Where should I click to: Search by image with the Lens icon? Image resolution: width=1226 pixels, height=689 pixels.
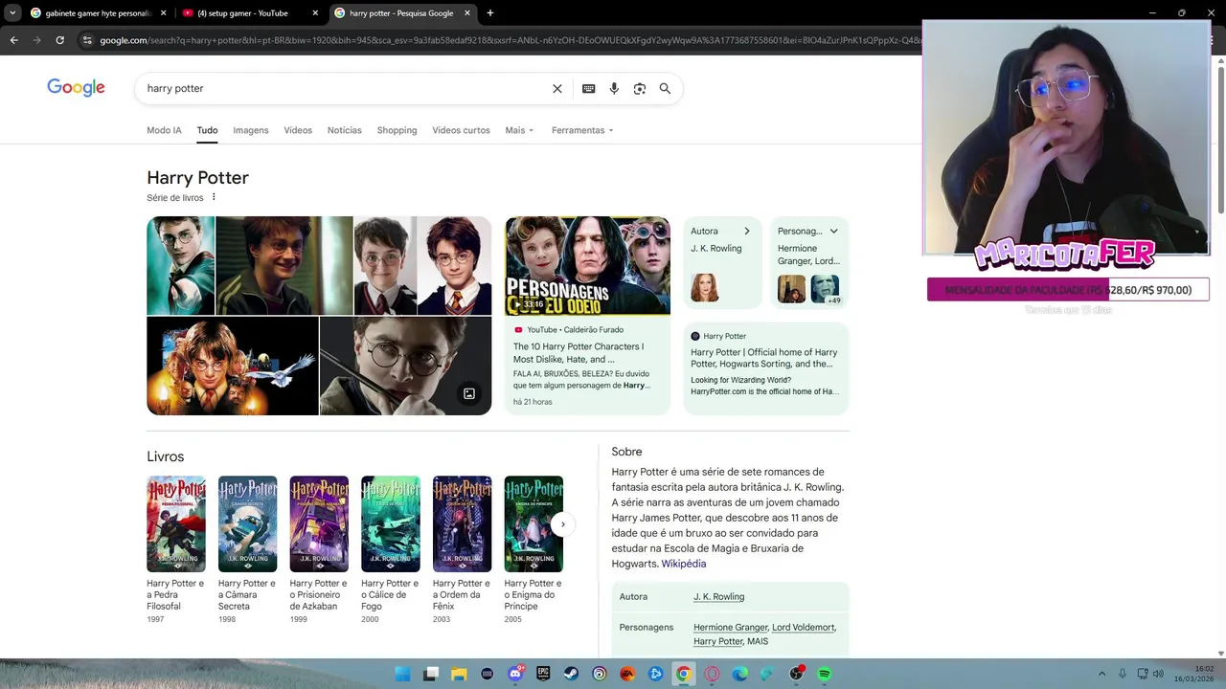coord(639,88)
